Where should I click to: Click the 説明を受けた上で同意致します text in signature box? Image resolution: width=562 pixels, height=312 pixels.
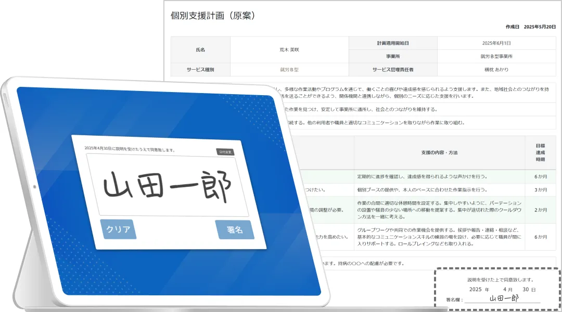501,280
